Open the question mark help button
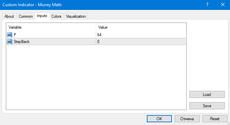This screenshot has height=125, width=230. (207, 5)
